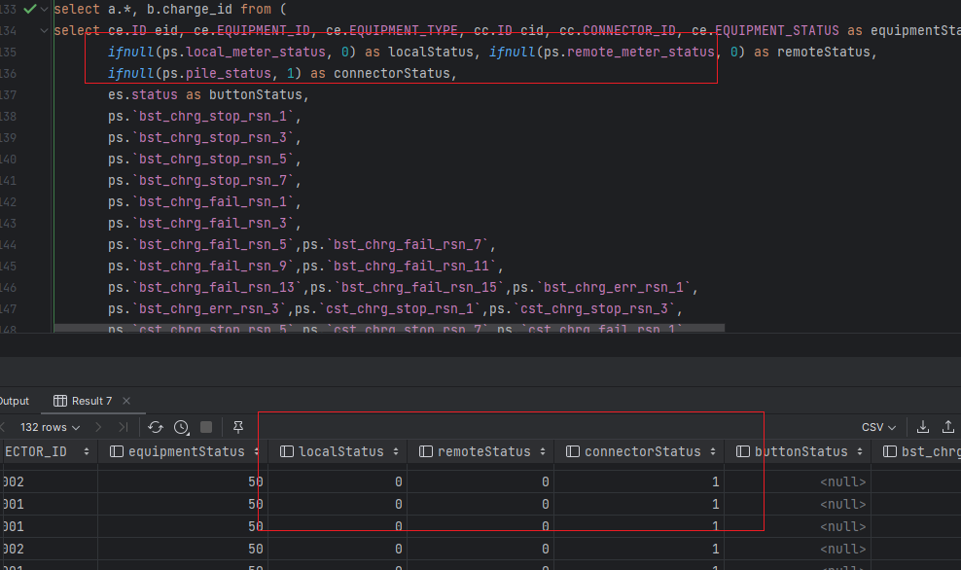Click 'es.status as buttonStatus' on line 137
Screen dimensions: 961x570
(205, 95)
